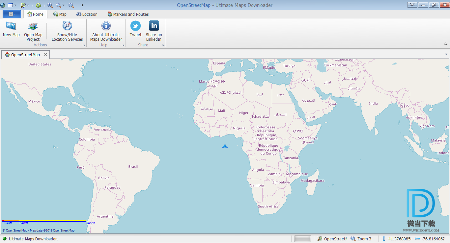Click the zoom level magnifier in quick toolbar
450x243 pixels.
[59, 5]
